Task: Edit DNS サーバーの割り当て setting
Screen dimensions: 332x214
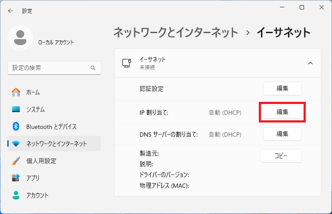Action: click(282, 134)
